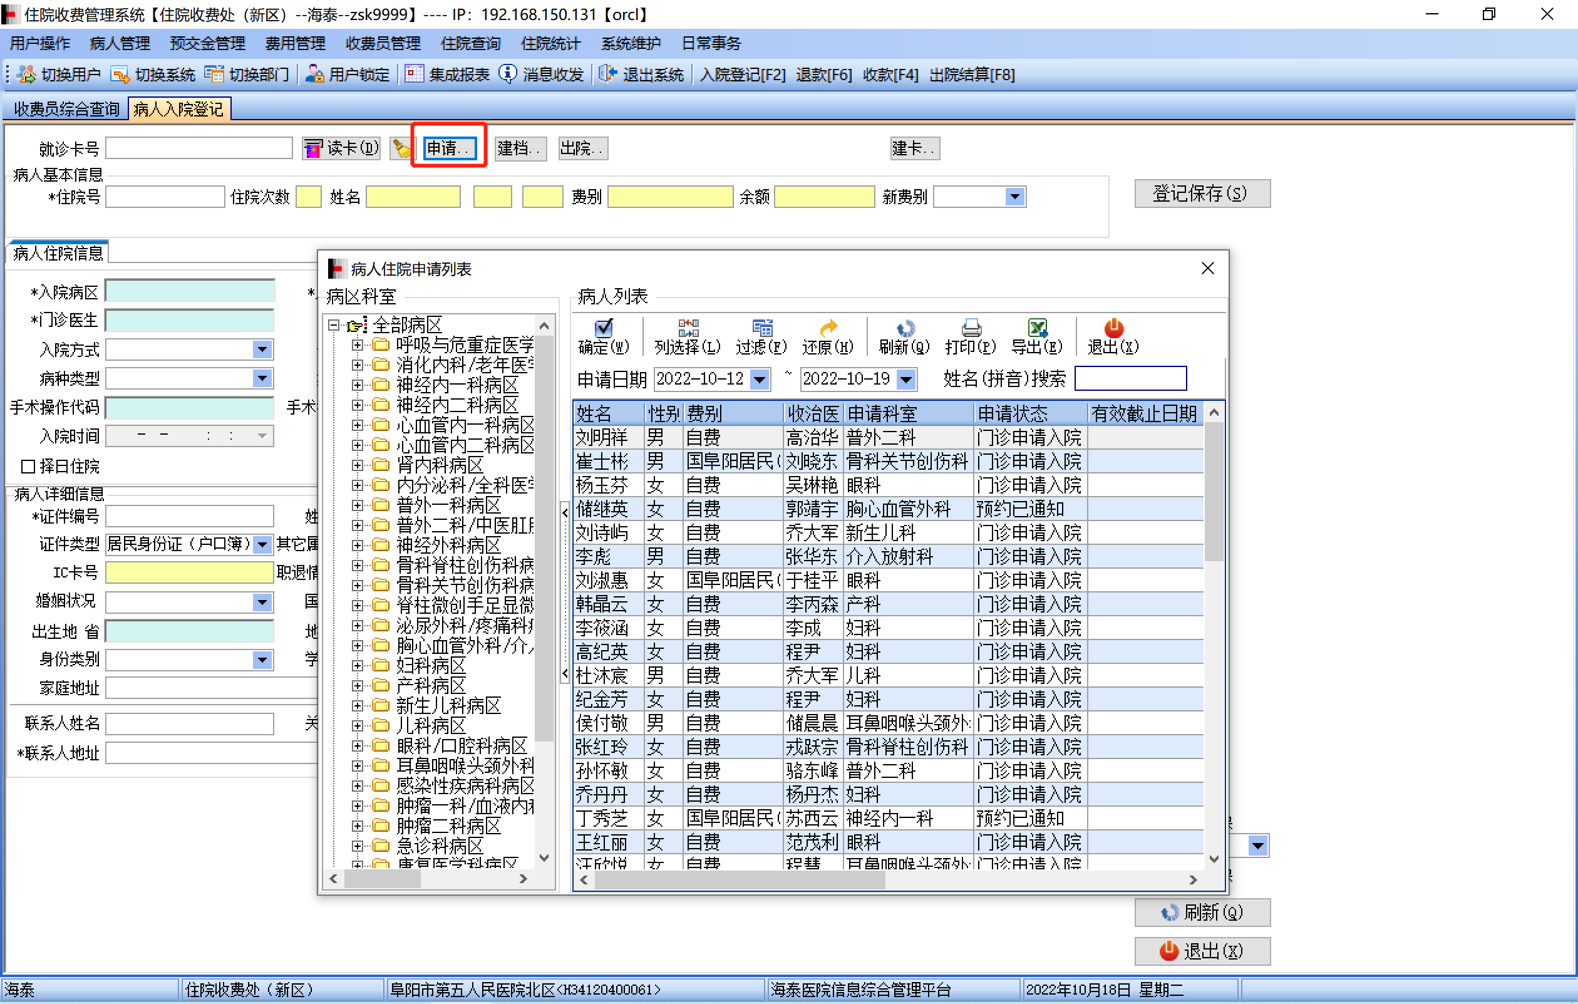1578x1004 pixels.
Task: Open the 住院查询 menu
Action: 470,43
